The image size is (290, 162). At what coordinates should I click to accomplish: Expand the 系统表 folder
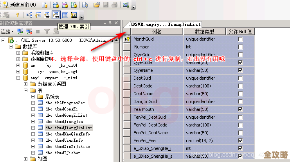[x=33, y=96]
